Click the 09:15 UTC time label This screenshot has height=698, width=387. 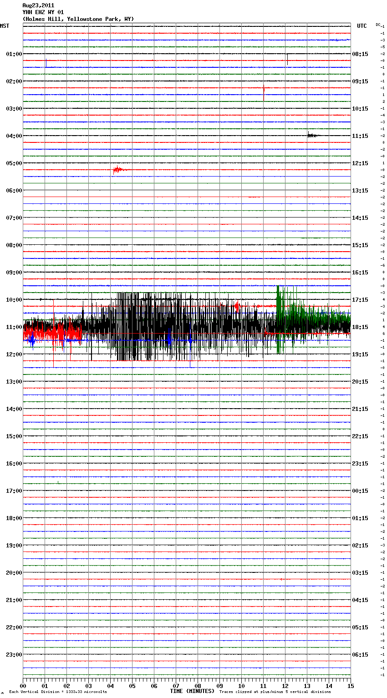pyautogui.click(x=360, y=81)
